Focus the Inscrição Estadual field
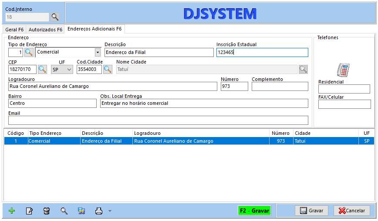This screenshot has height=221, width=378. pyautogui.click(x=262, y=52)
